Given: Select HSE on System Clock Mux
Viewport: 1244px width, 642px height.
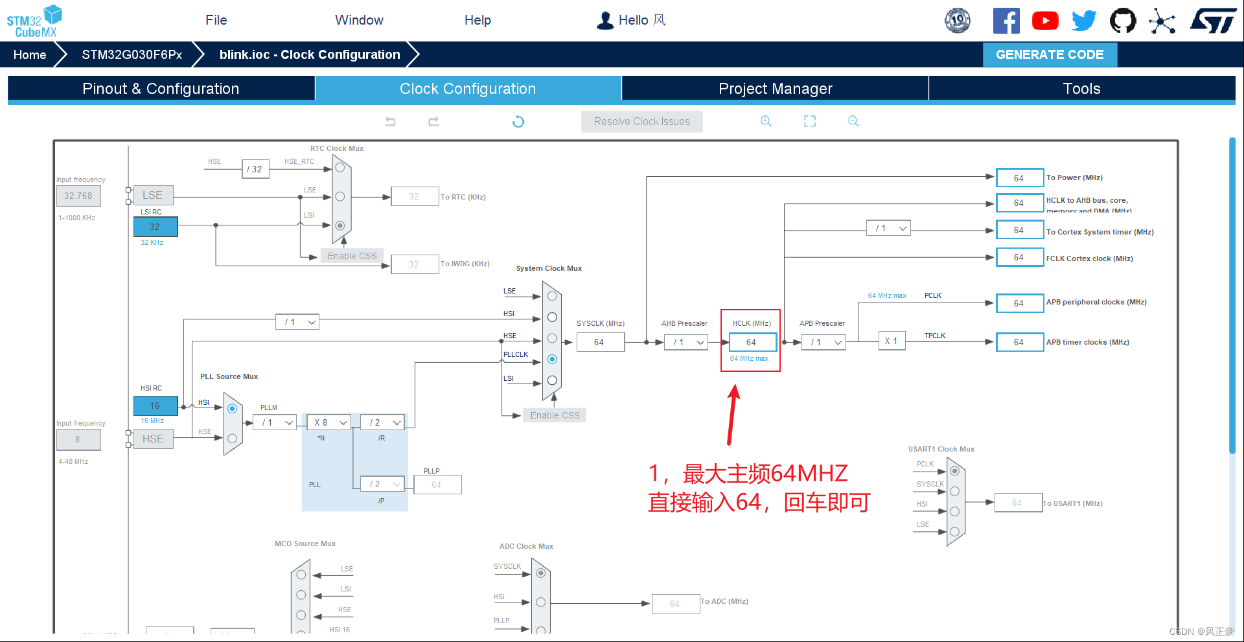Looking at the screenshot, I should click(x=552, y=338).
